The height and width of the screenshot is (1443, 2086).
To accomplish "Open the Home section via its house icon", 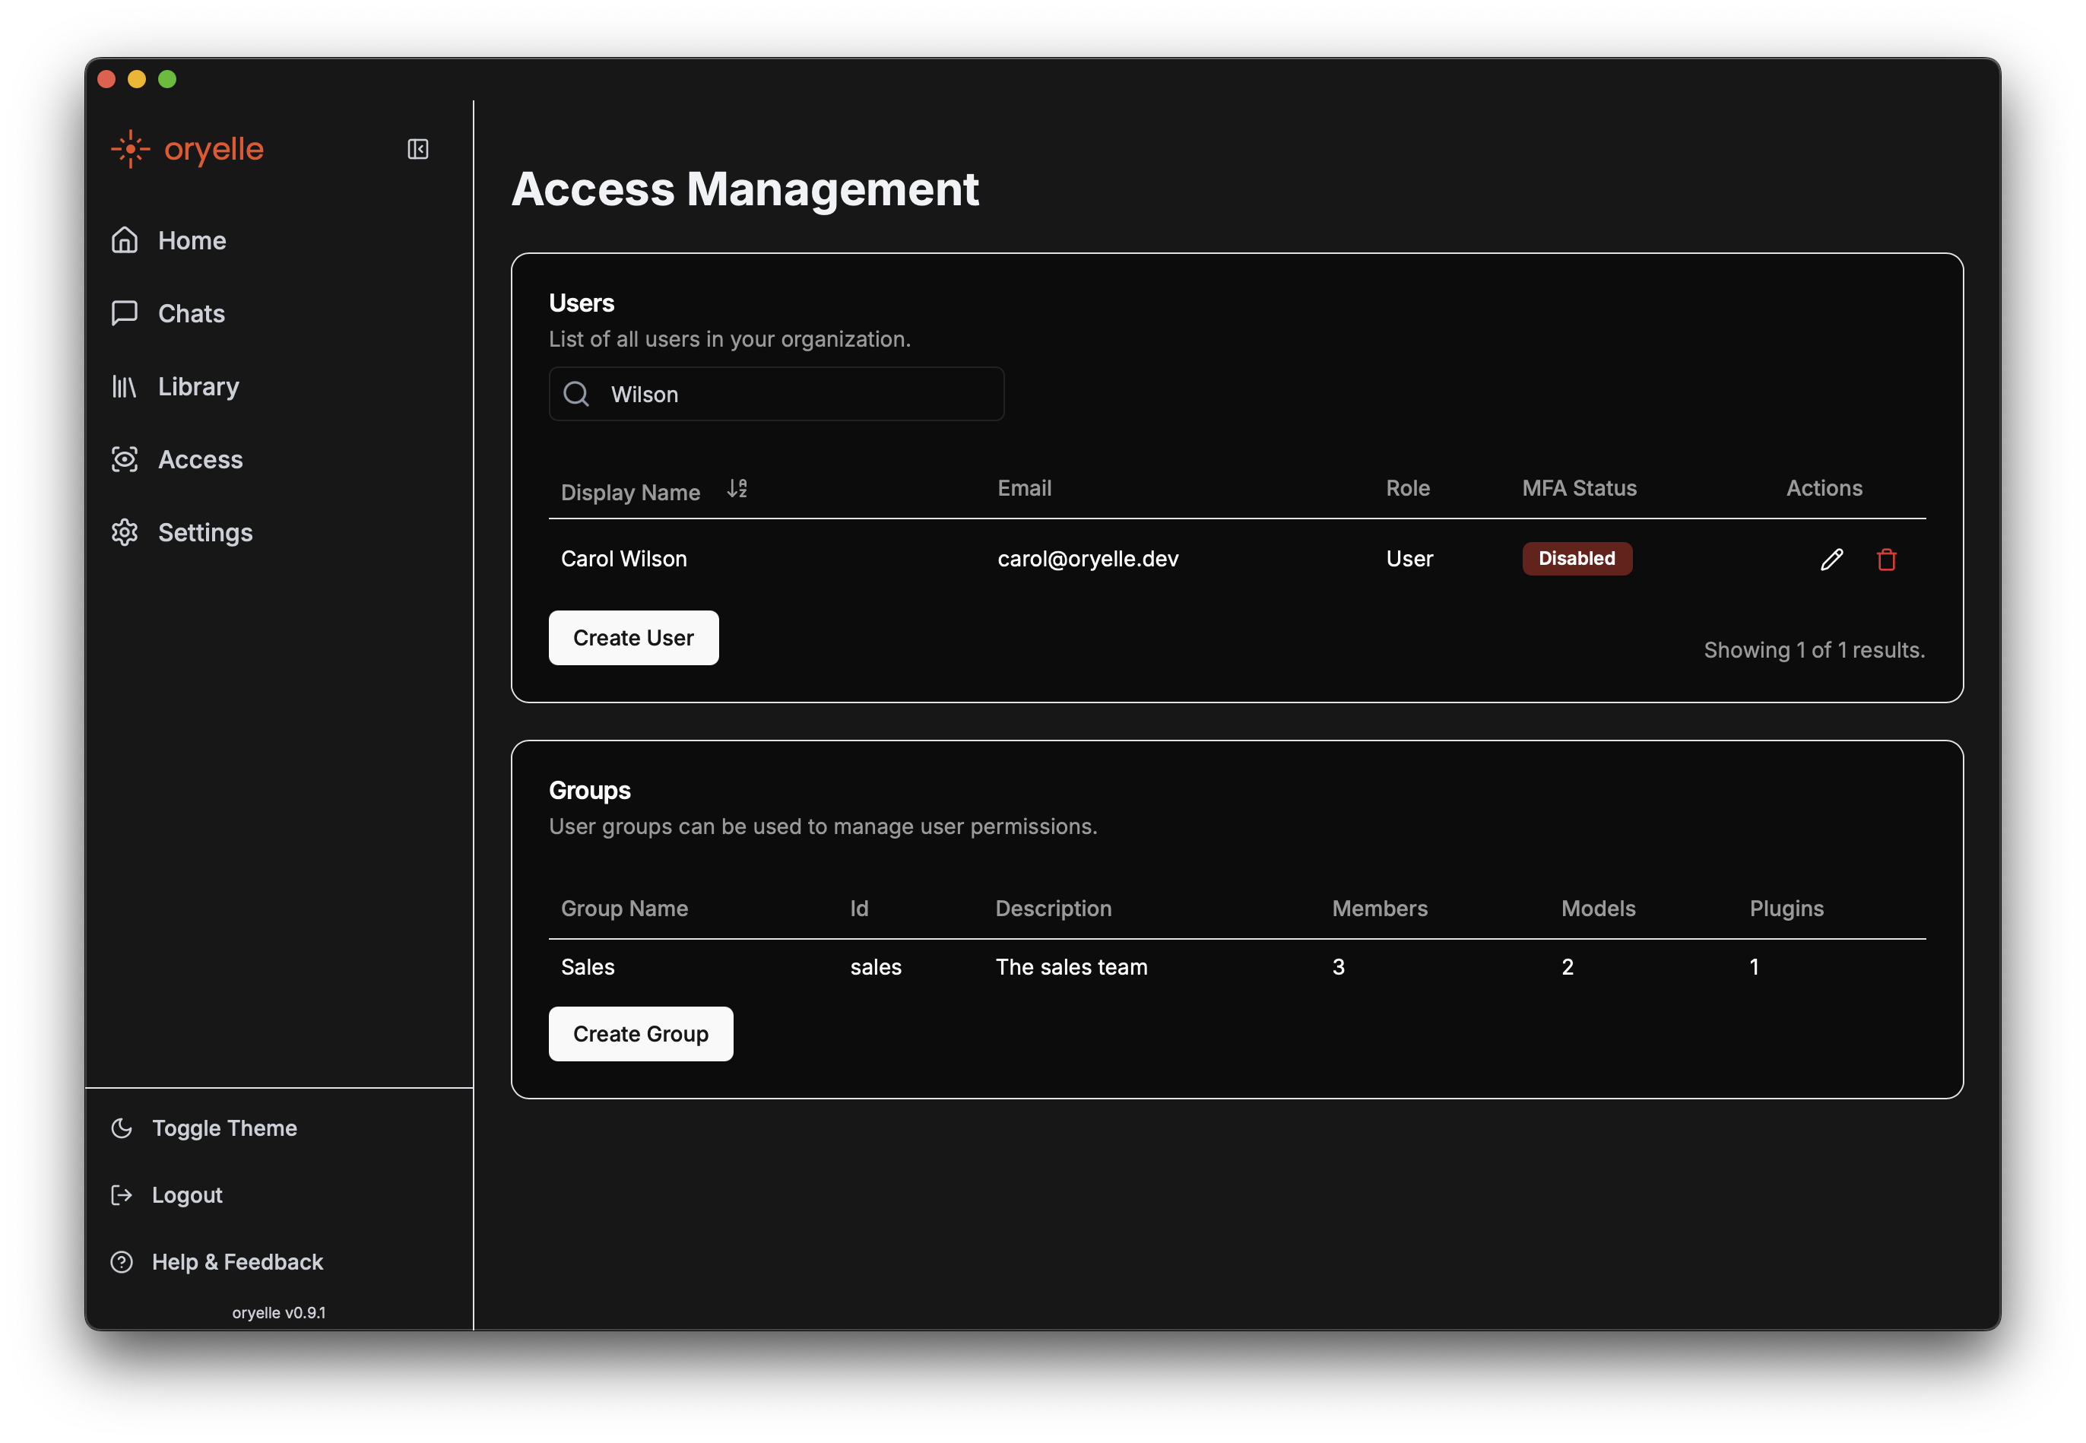I will point(125,239).
